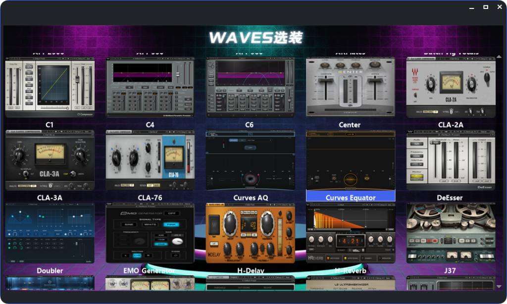
Task: Pick the Curves AQ plugin thumbnail
Action: (x=250, y=160)
